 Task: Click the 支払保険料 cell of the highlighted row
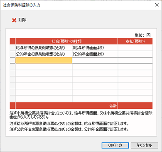[135, 60]
